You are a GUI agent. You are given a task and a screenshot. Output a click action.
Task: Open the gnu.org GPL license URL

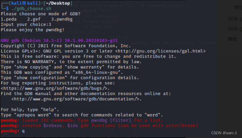click(x=160, y=51)
